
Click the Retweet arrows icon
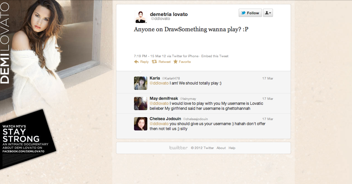(154, 62)
